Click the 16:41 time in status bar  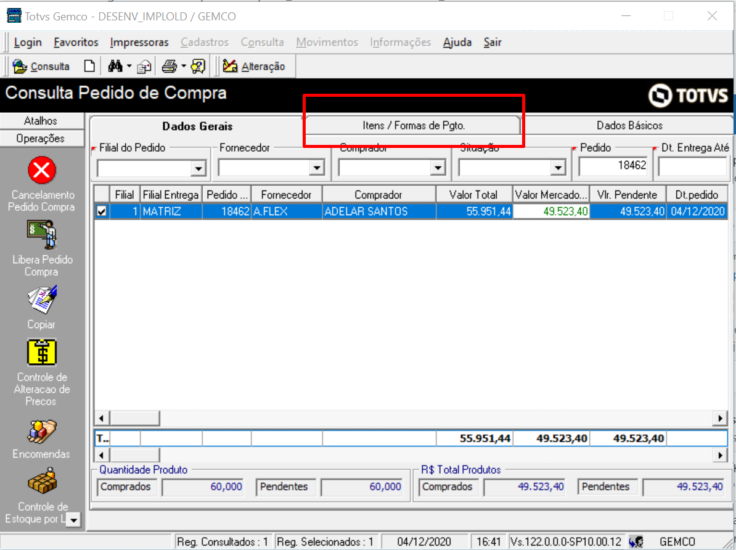[489, 541]
